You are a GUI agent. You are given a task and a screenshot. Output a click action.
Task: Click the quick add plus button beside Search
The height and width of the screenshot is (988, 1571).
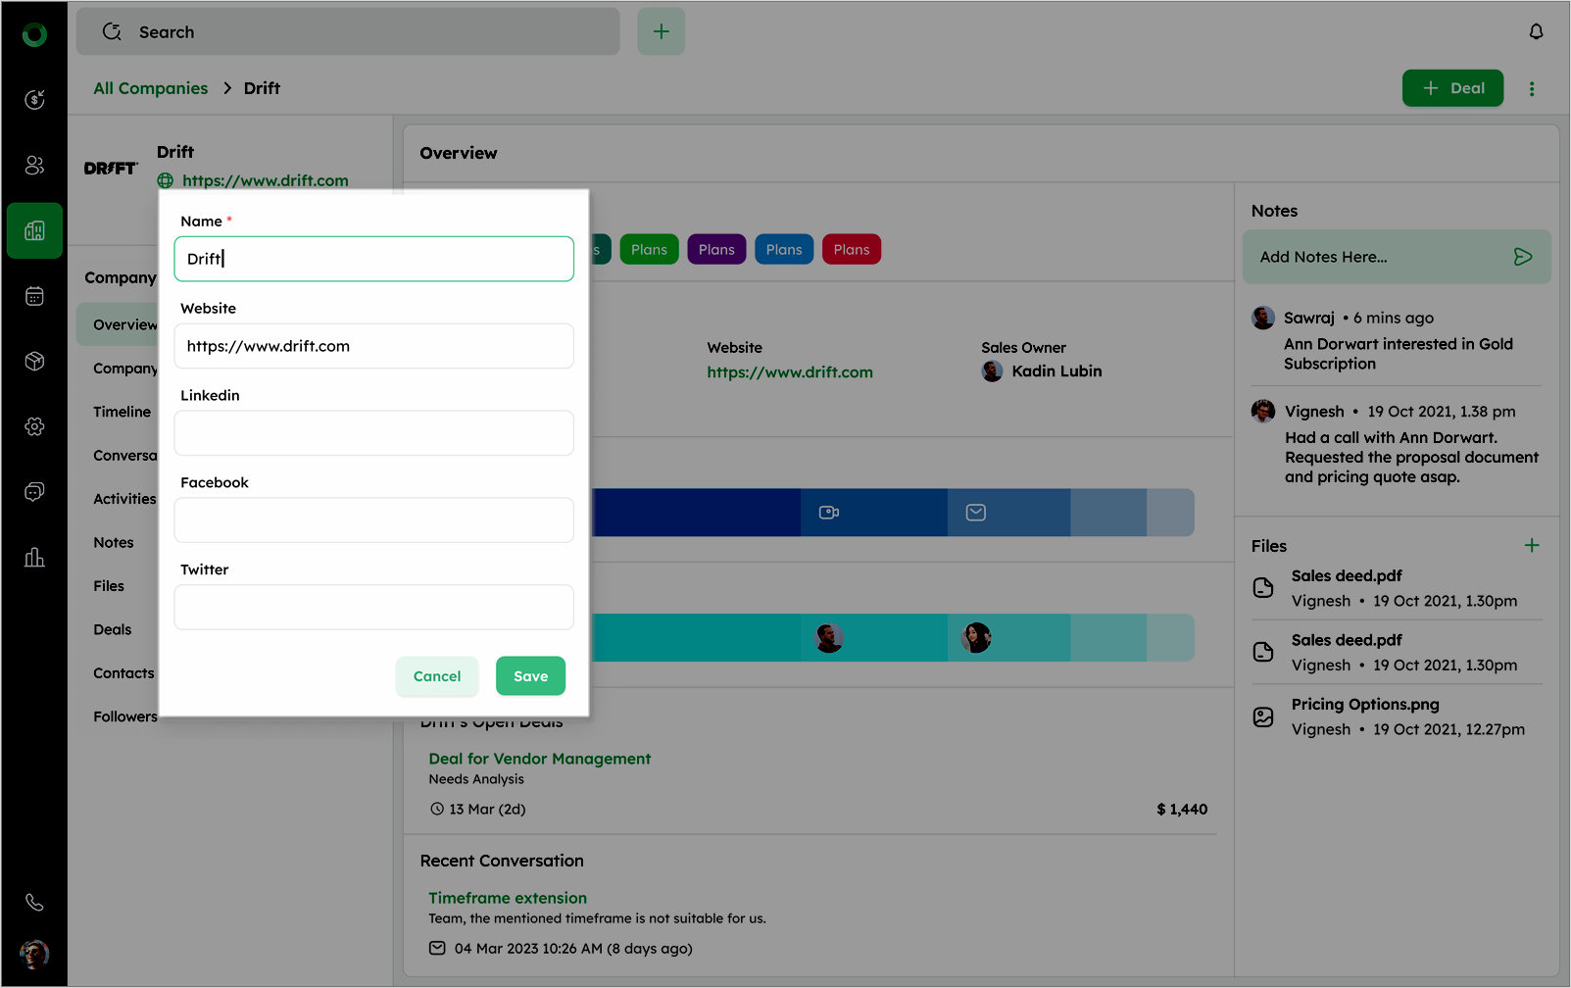(662, 32)
